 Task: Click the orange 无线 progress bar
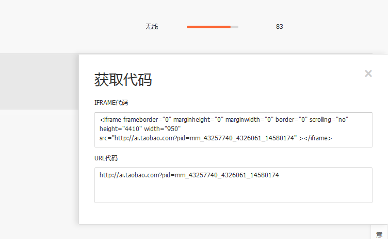[x=208, y=27]
